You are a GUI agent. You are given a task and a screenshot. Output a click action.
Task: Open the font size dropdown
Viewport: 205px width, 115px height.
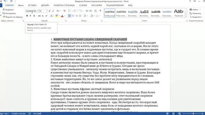point(46,11)
